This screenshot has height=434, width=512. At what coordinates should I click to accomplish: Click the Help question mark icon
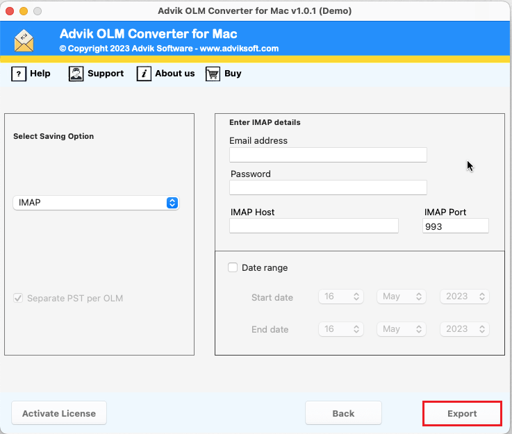click(x=19, y=74)
